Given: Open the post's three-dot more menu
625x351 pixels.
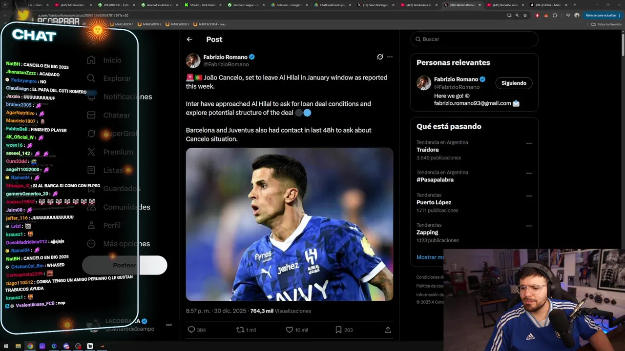Looking at the screenshot, I should (390, 57).
